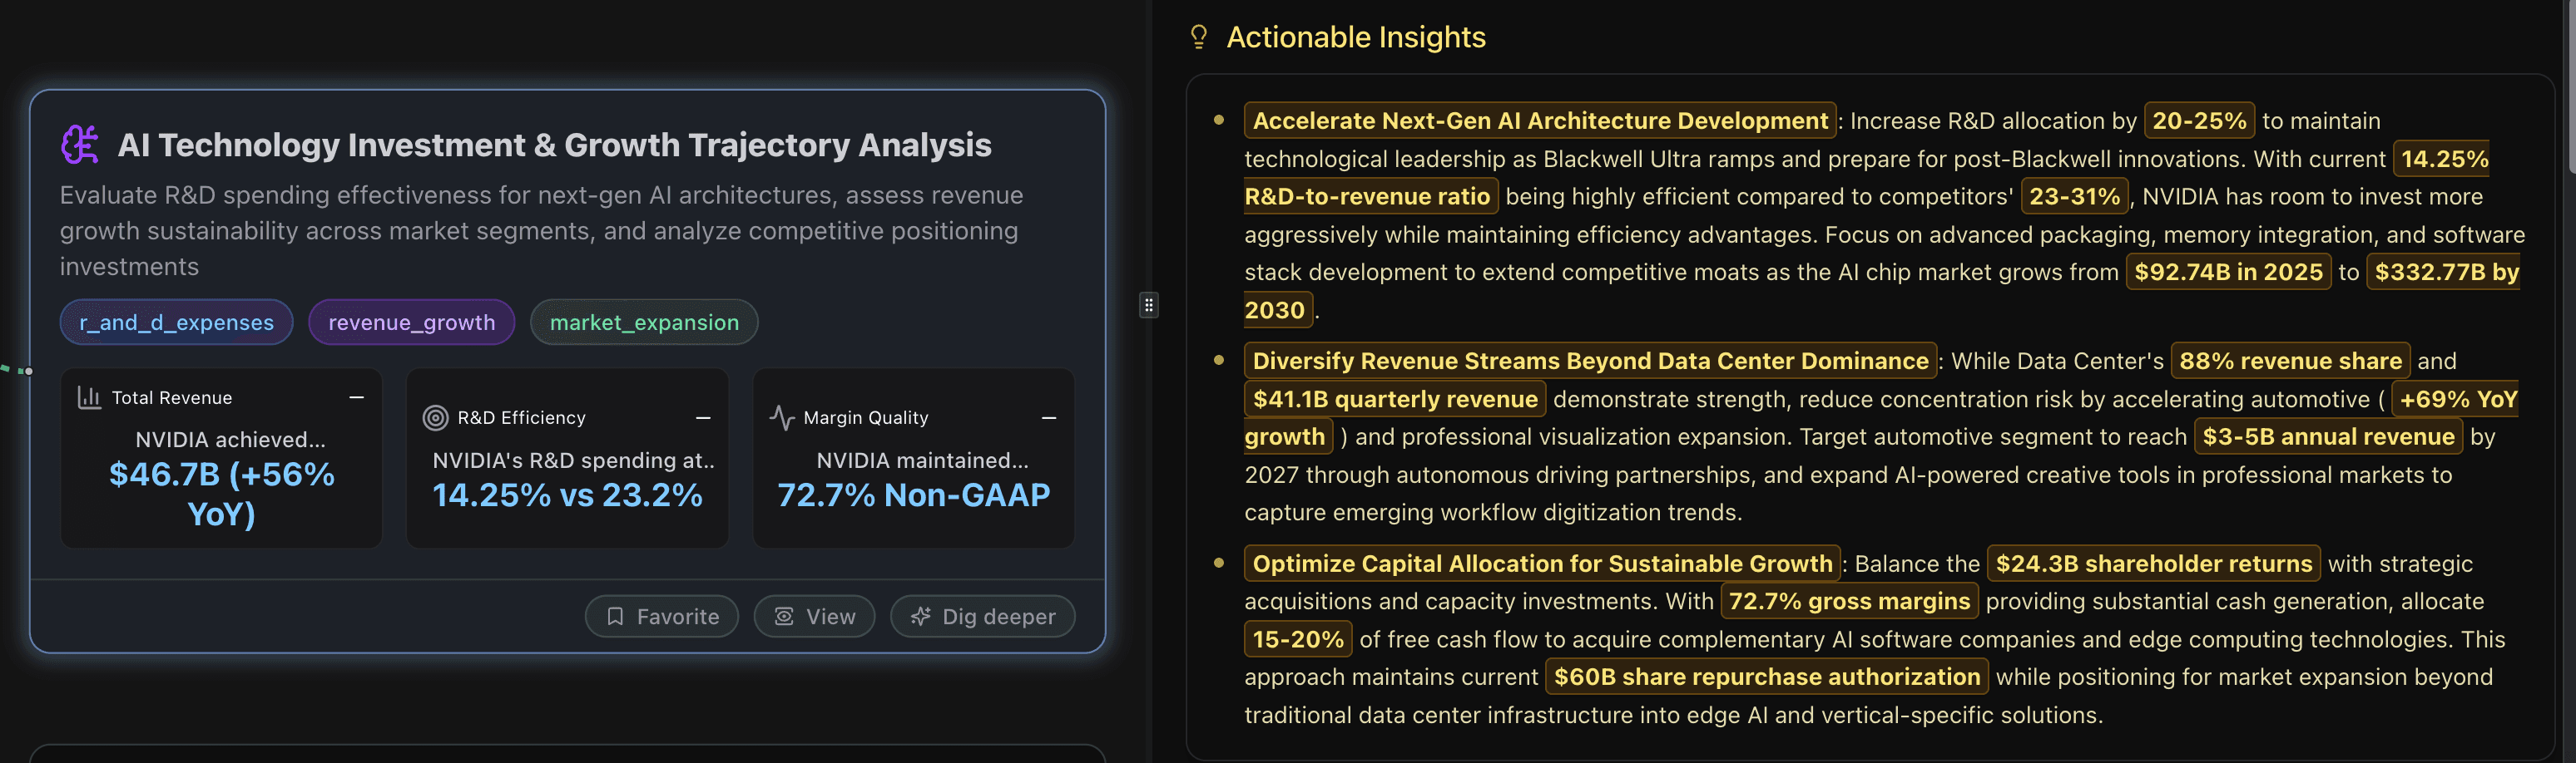Select the r_and_d_expenses tag
The width and height of the screenshot is (2576, 763).
click(177, 322)
